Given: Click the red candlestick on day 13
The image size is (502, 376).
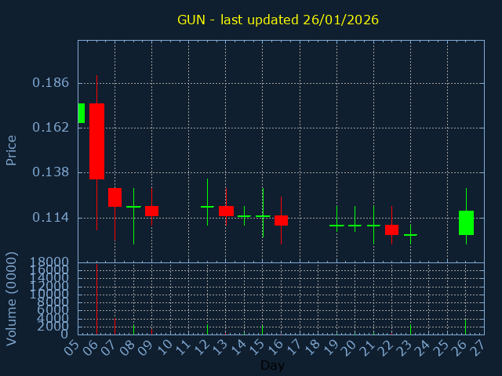Looking at the screenshot, I should tap(226, 211).
